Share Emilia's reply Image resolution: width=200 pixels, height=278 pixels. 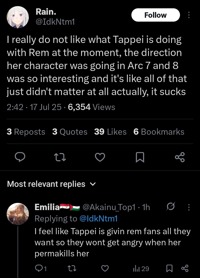(x=185, y=268)
